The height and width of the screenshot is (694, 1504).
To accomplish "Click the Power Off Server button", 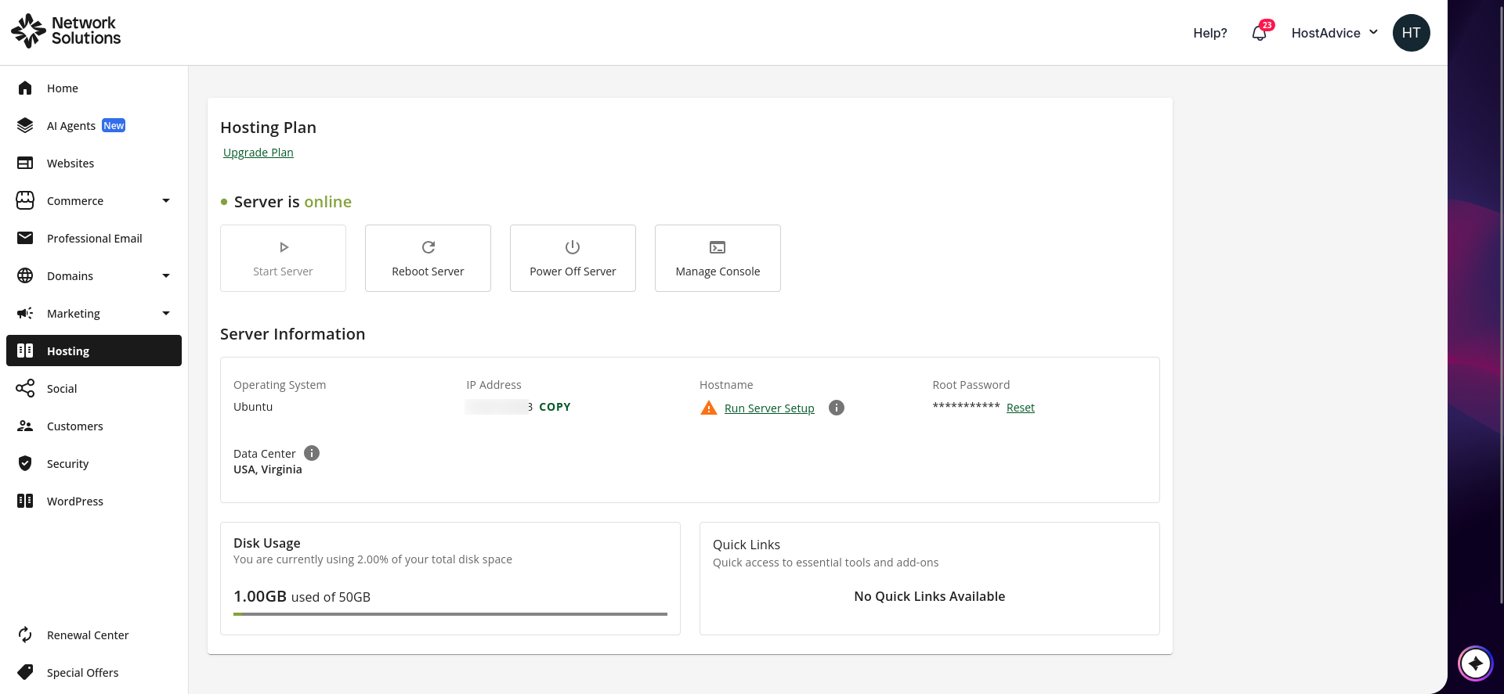I will [x=573, y=258].
